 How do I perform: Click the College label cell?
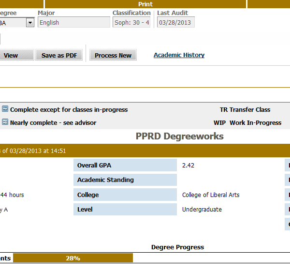pyautogui.click(x=125, y=195)
